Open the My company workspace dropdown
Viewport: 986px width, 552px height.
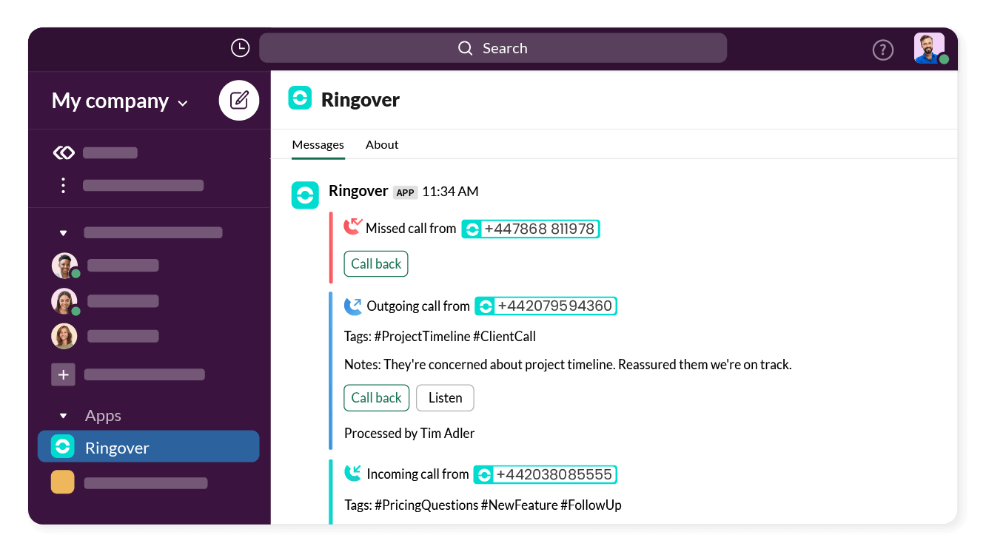pos(118,101)
